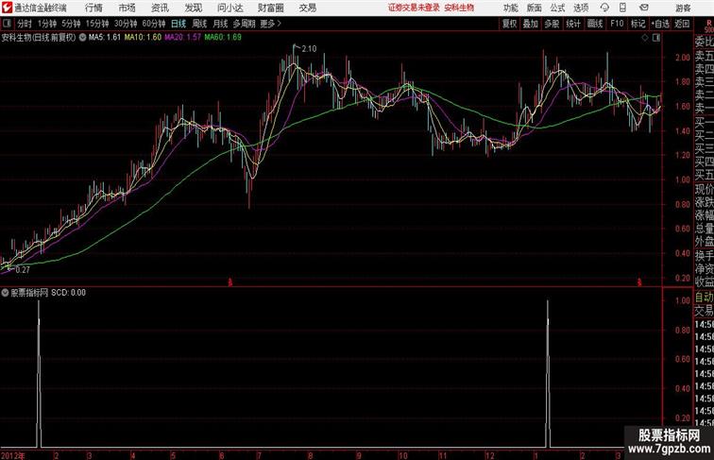This screenshot has height=460, width=714.
Task: Click the SCD: 0.00 indicator value
Action: click(x=68, y=293)
